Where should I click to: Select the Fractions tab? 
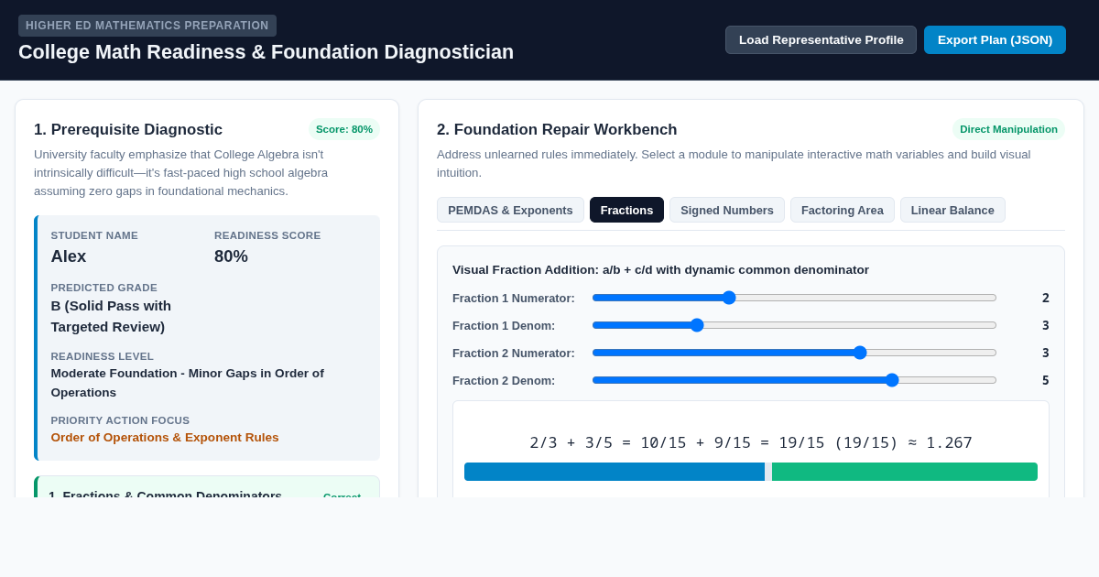pyautogui.click(x=626, y=210)
